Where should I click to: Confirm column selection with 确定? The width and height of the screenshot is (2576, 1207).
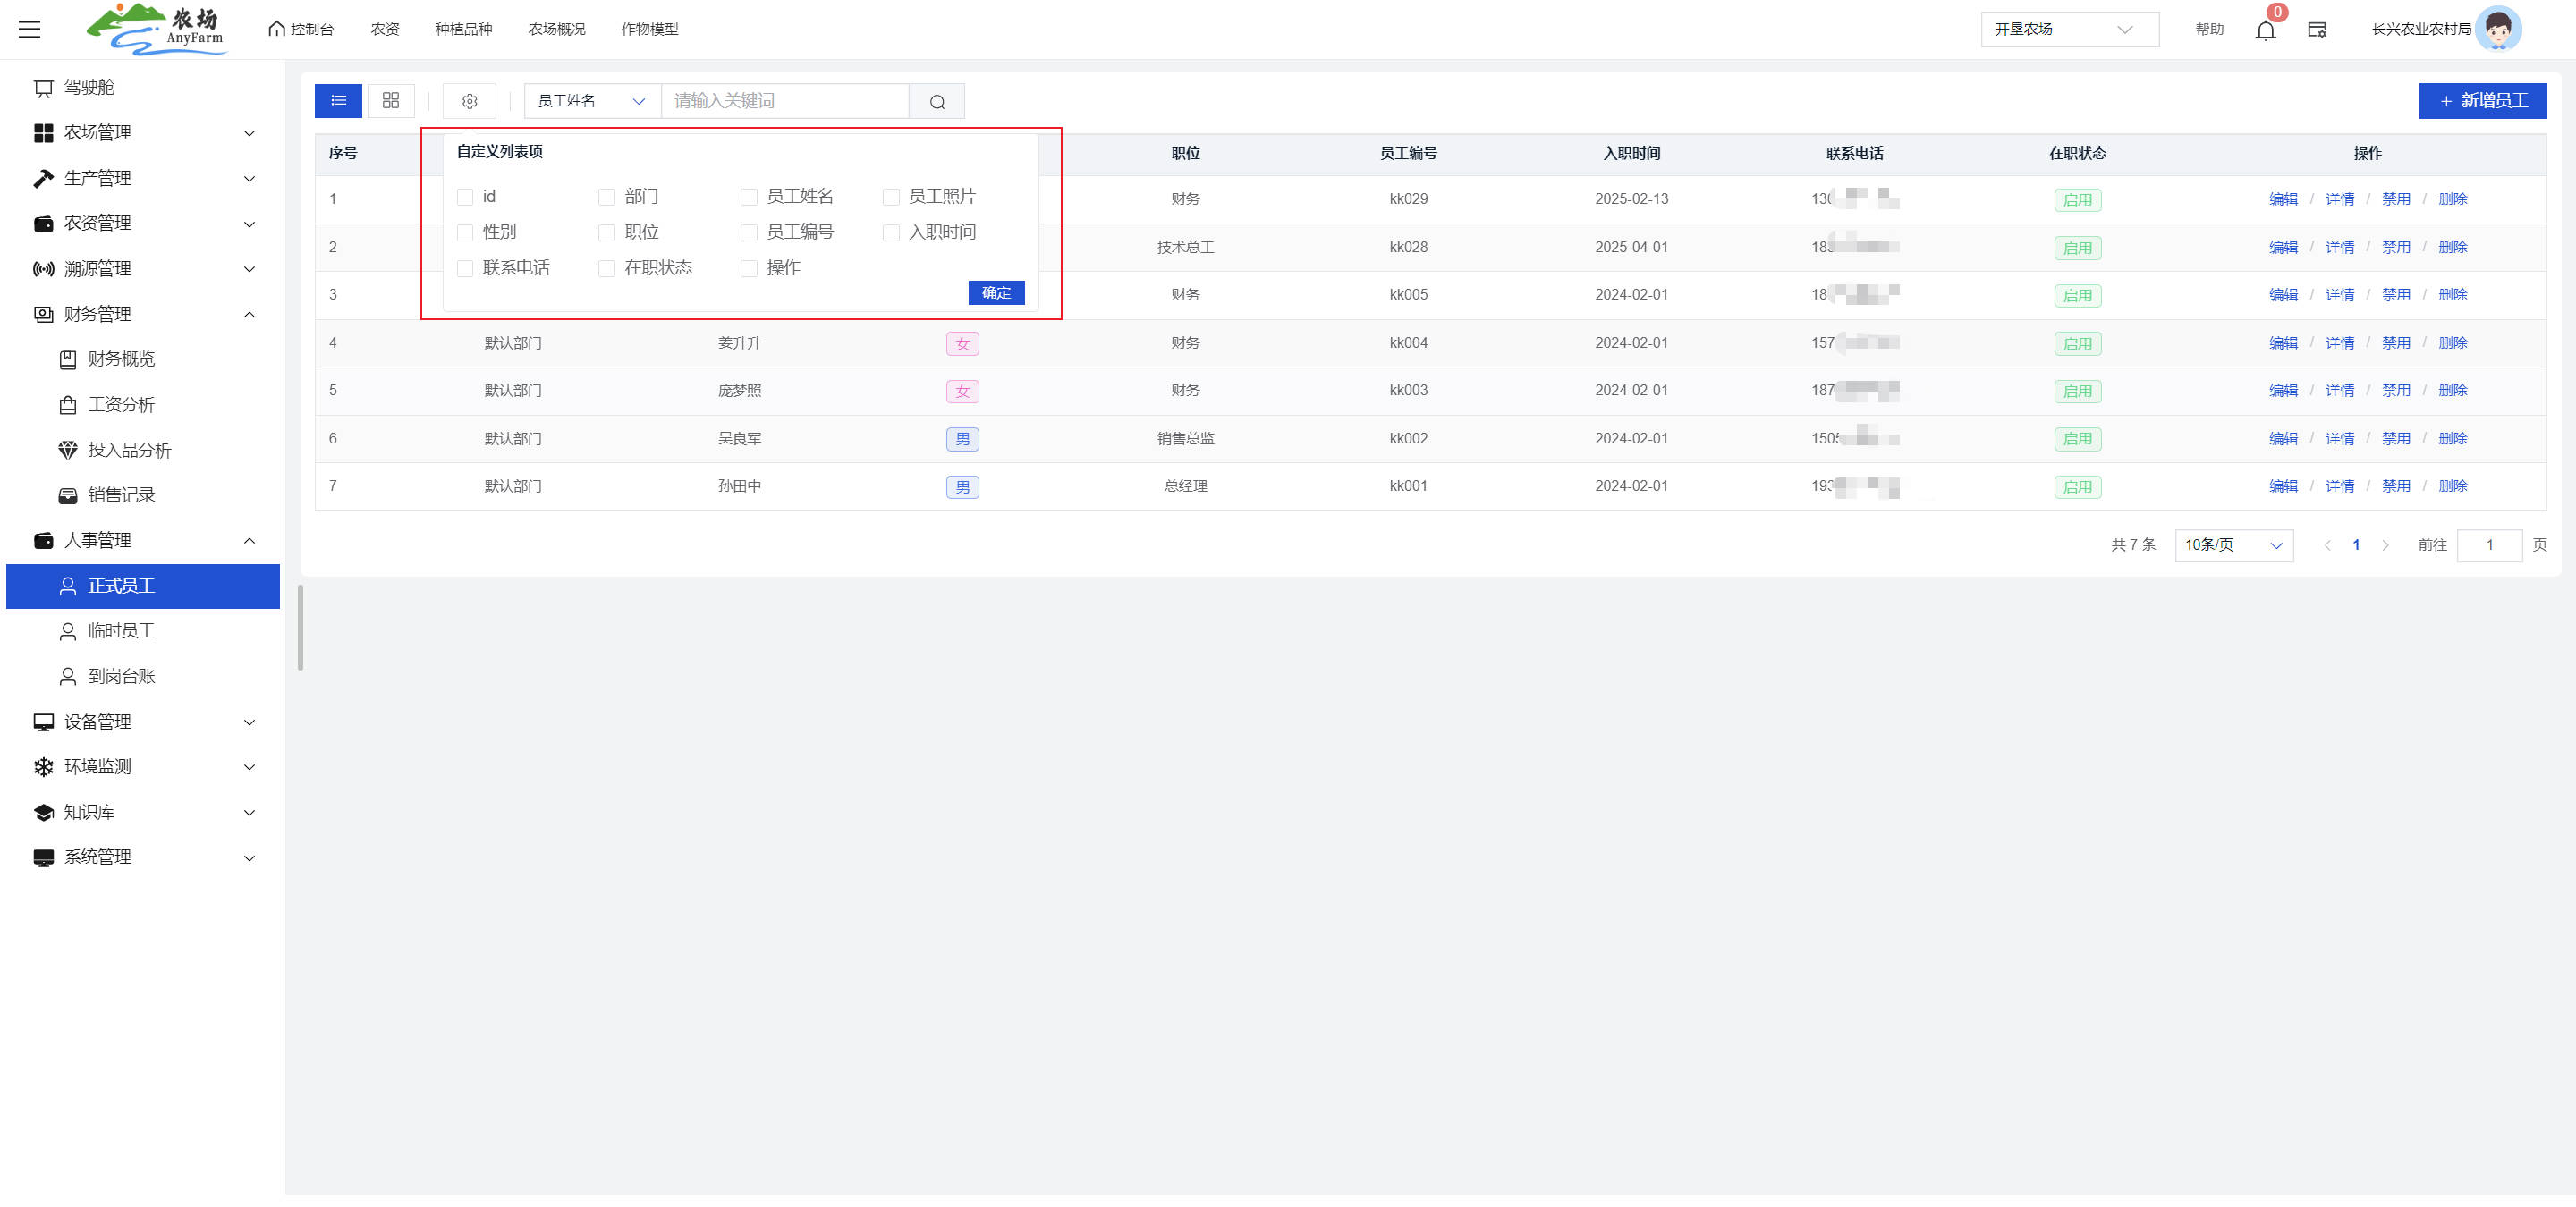pos(996,292)
